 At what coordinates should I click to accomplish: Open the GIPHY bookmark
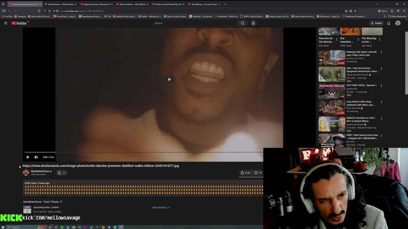(x=252, y=16)
